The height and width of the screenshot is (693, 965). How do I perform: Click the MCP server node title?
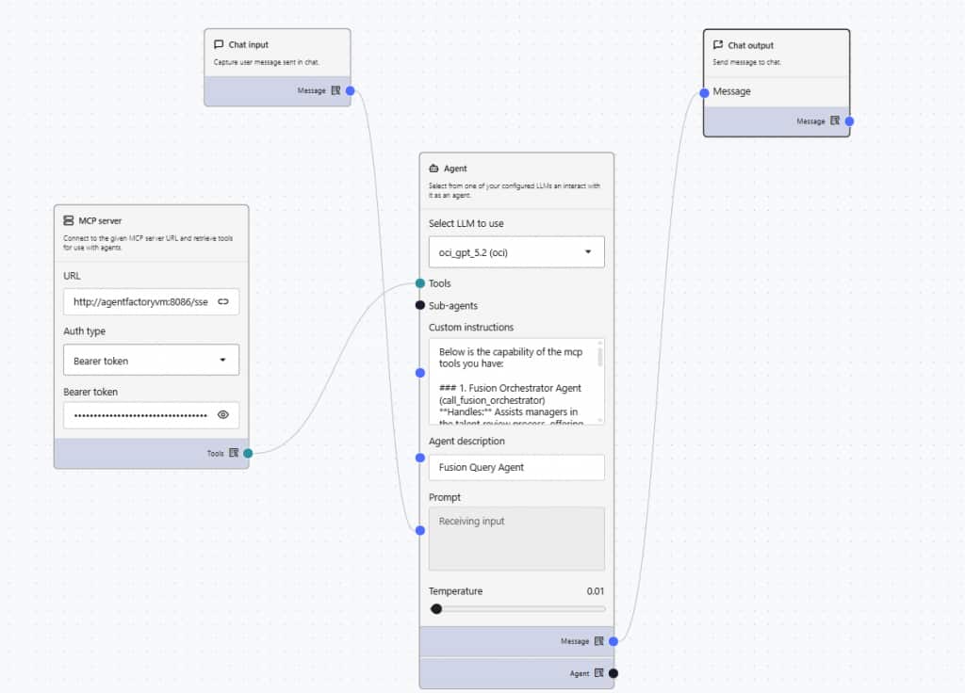click(100, 220)
